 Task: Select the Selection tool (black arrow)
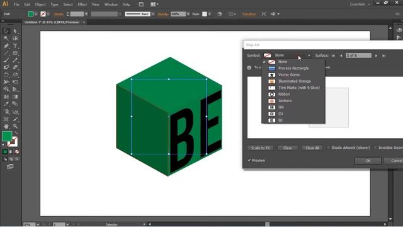(x=6, y=31)
